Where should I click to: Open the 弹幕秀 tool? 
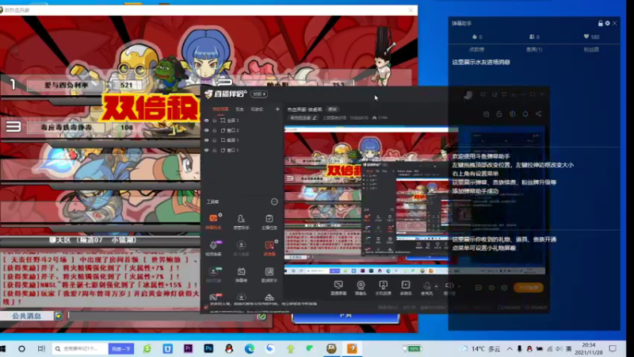[241, 274]
